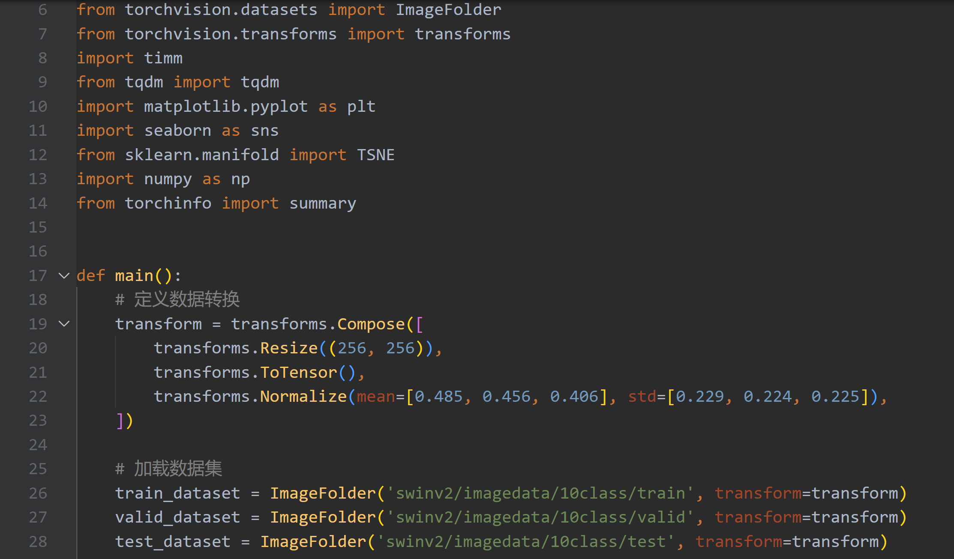
Task: Click the mean value 0.485
Action: (x=439, y=396)
